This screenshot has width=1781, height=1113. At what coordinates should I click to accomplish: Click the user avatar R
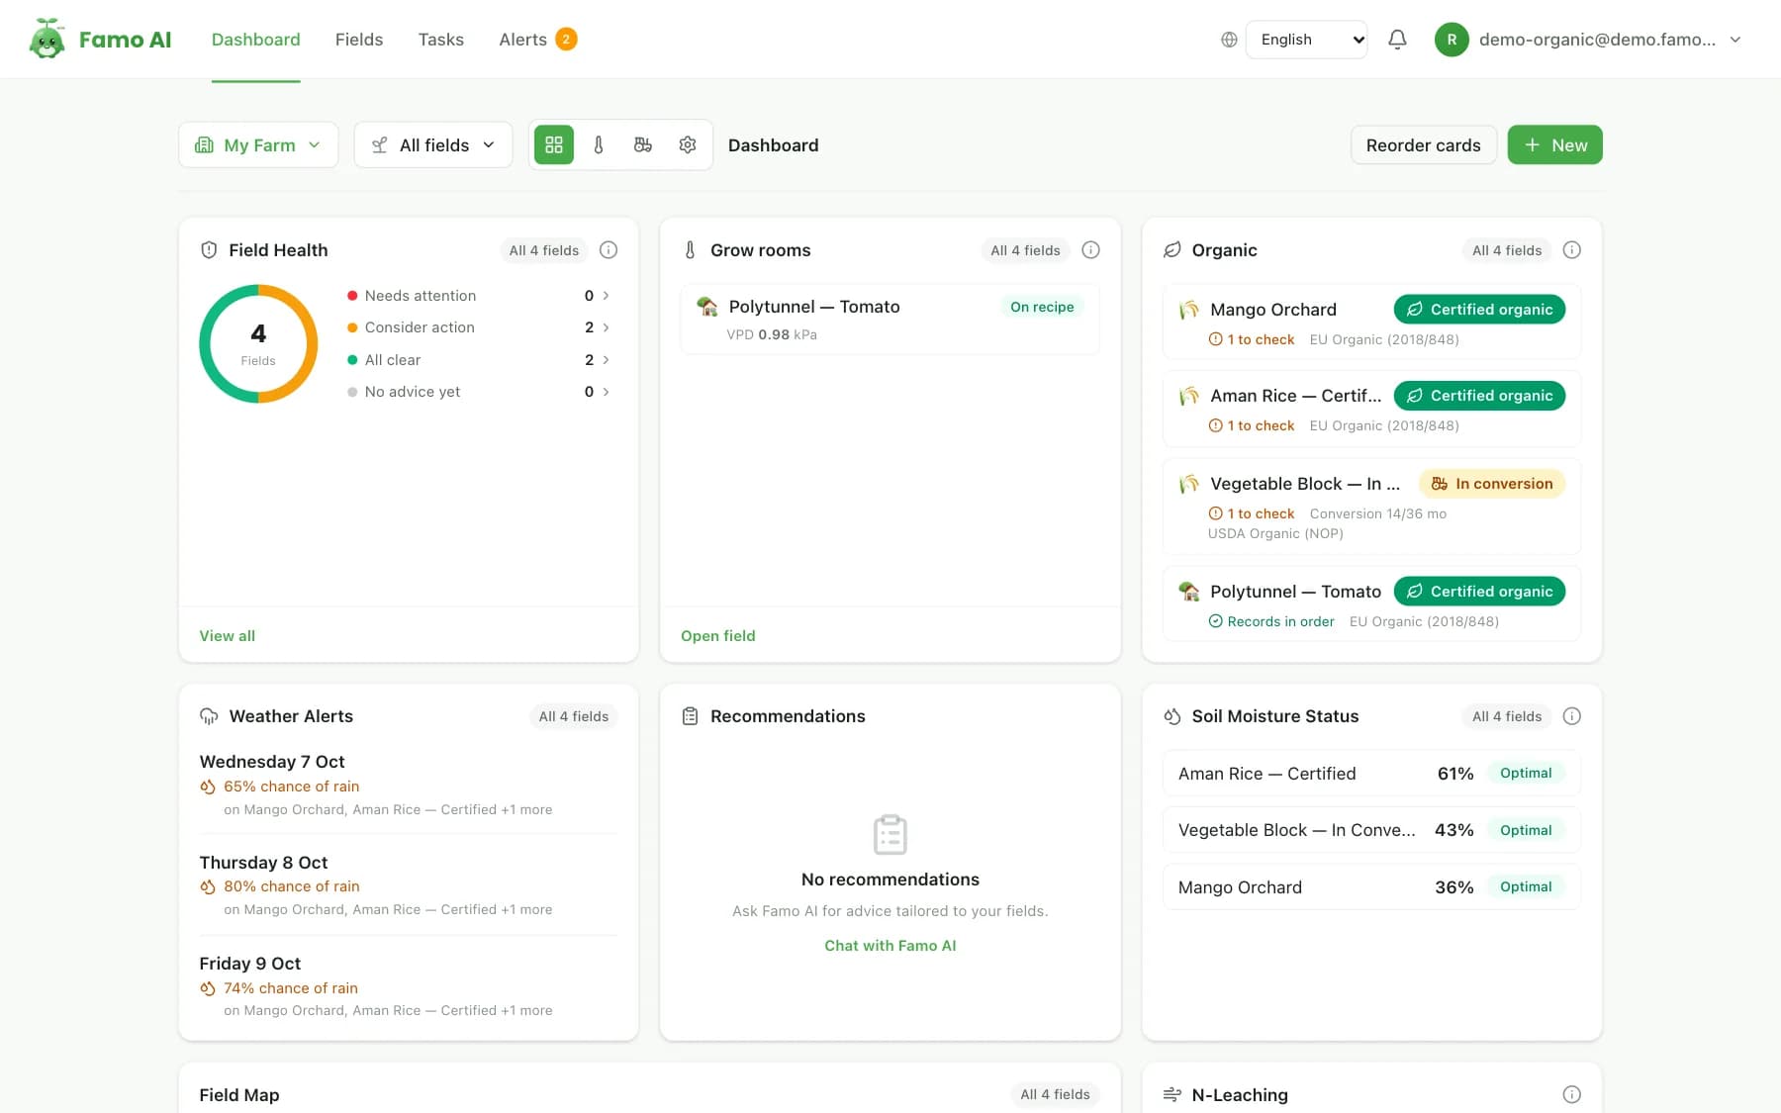[x=1452, y=40]
